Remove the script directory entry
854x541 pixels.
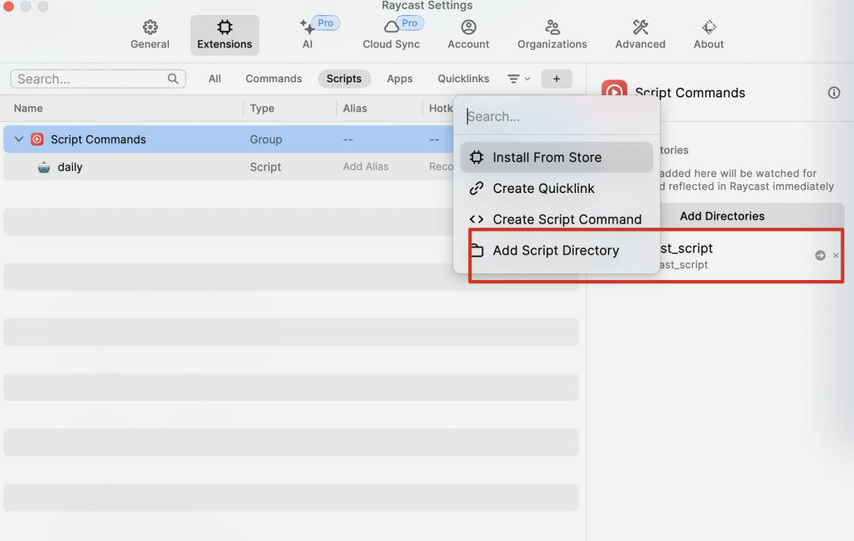(x=836, y=255)
